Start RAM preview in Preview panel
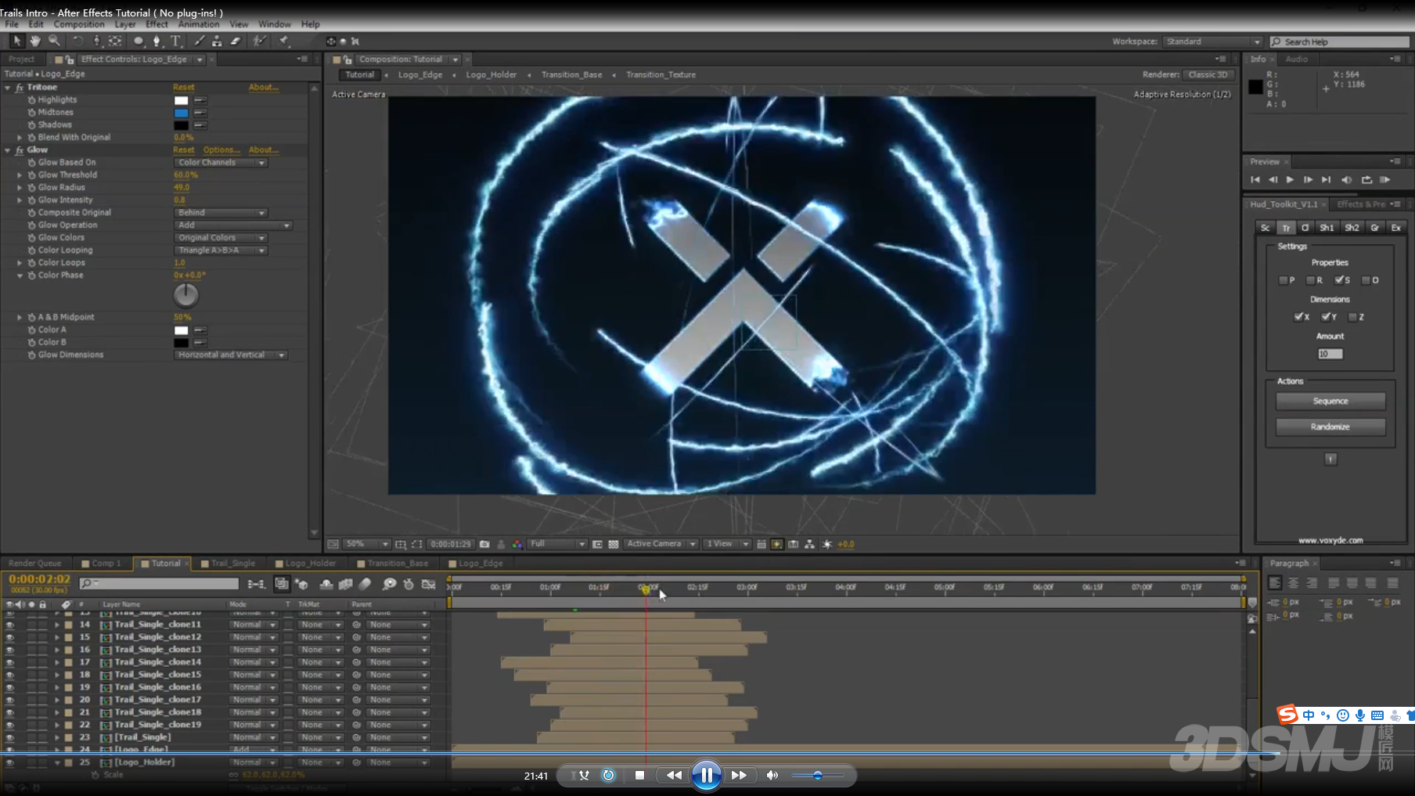1415x796 pixels. pos(1384,179)
